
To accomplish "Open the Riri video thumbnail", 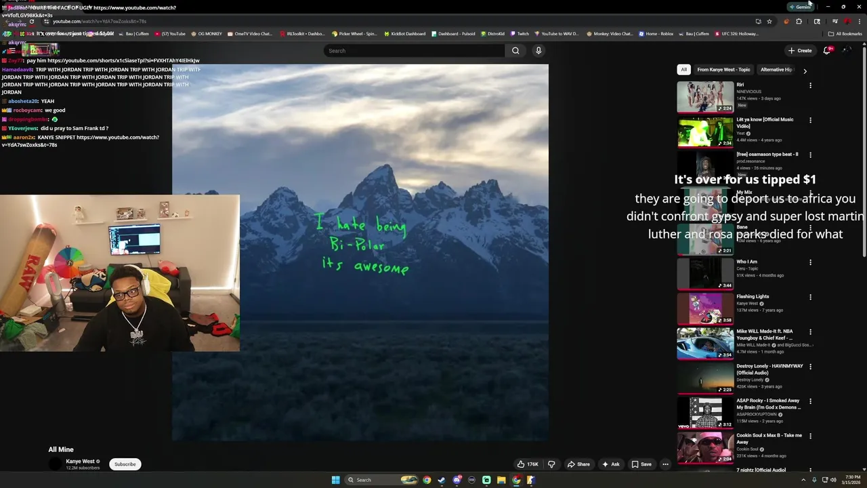I will pyautogui.click(x=705, y=97).
